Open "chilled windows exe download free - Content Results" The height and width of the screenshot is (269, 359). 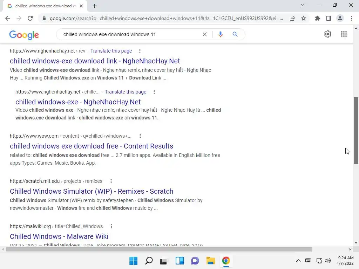92,146
